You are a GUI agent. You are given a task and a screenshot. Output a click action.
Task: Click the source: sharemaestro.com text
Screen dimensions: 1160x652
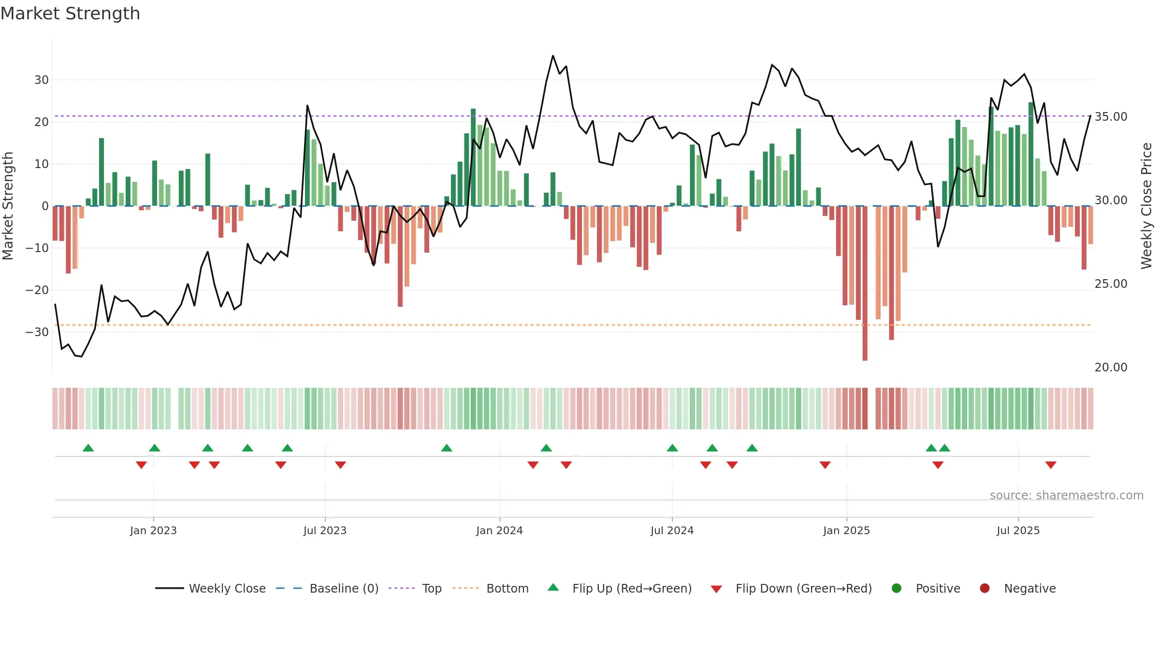(x=1067, y=496)
